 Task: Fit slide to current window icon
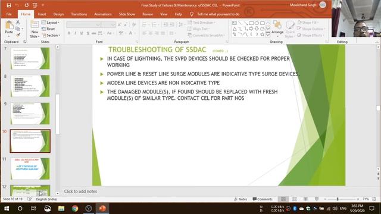[374, 199]
